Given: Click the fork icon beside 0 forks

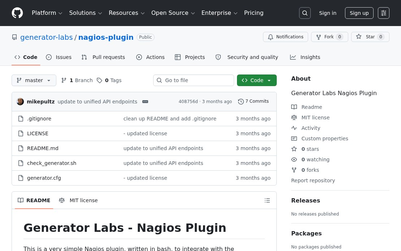Looking at the screenshot, I should click(x=294, y=170).
